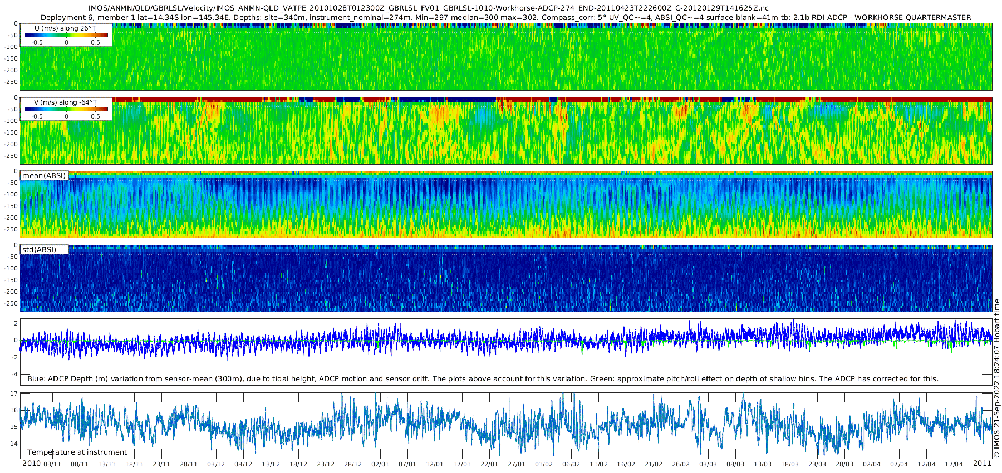The image size is (1002, 473).
Task: Click the std(ABSI) panel label
Action: click(x=39, y=250)
